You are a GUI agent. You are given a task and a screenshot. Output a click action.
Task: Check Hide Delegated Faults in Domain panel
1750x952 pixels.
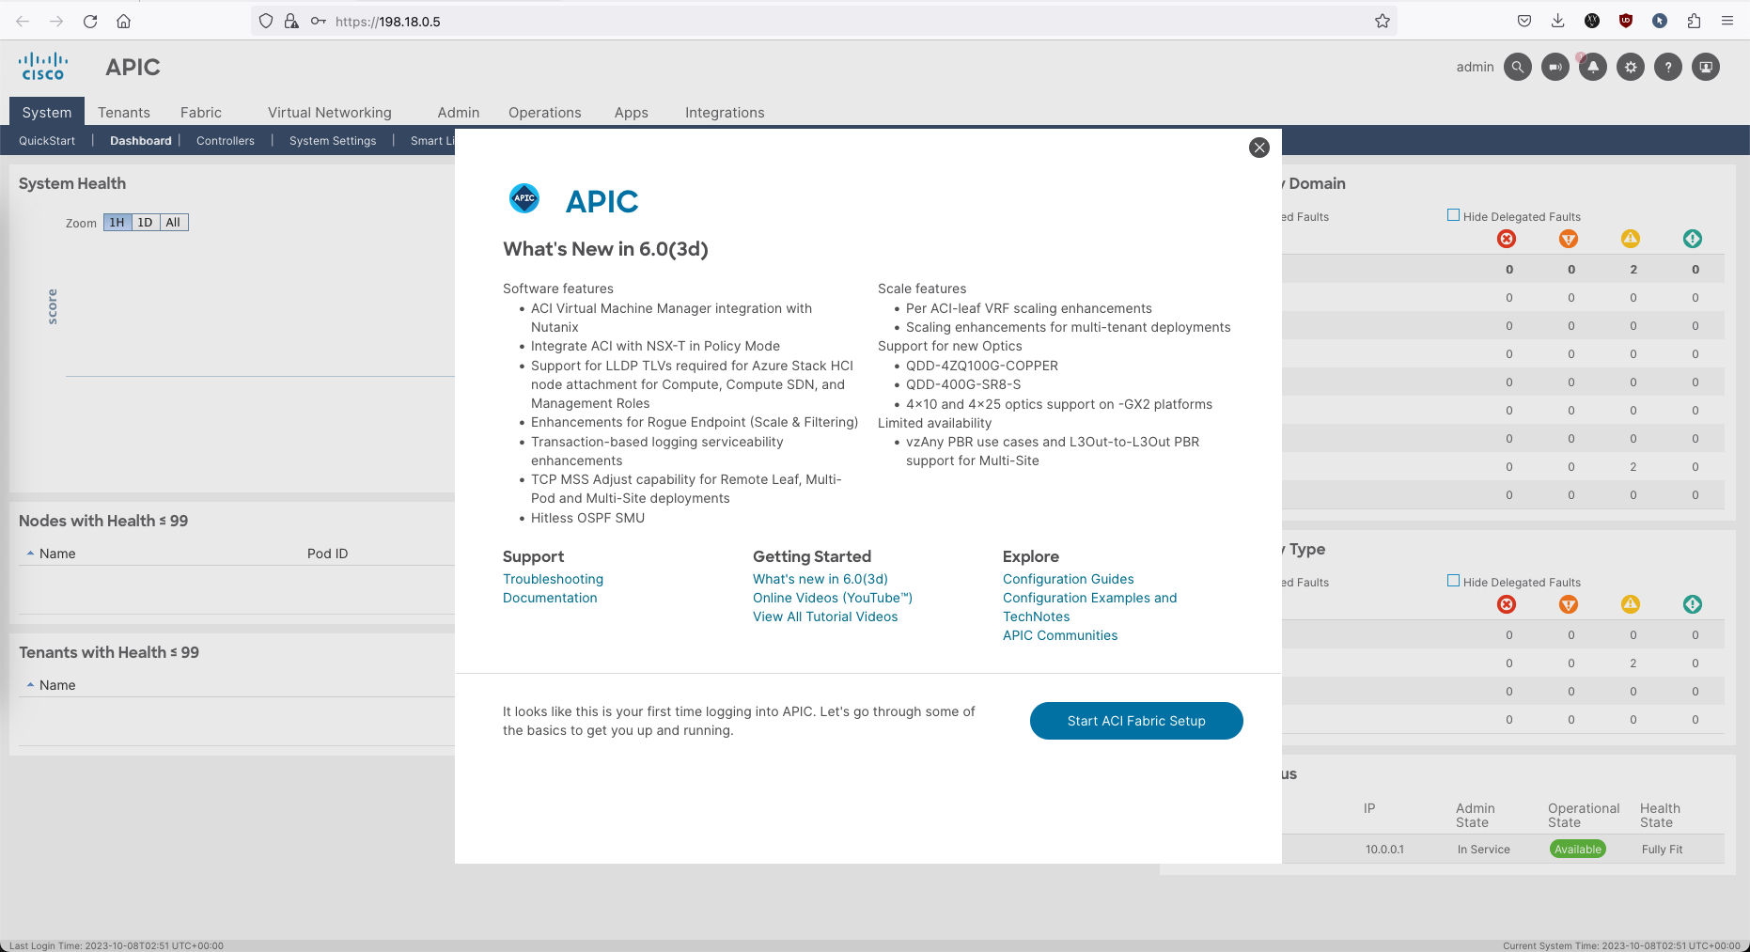coord(1453,215)
